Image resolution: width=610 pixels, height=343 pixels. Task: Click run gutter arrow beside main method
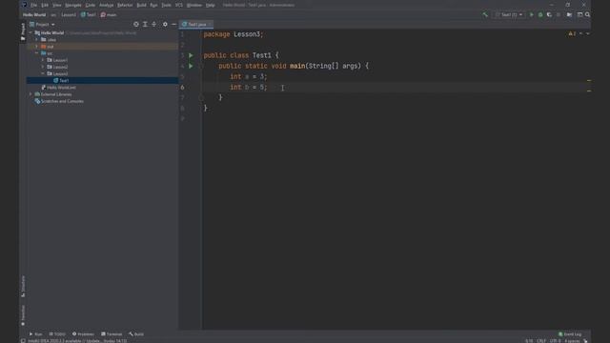pyautogui.click(x=191, y=66)
